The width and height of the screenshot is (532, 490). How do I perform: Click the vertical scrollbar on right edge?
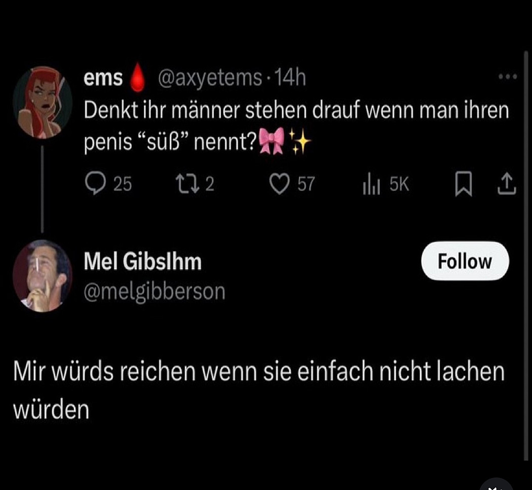coord(526,256)
